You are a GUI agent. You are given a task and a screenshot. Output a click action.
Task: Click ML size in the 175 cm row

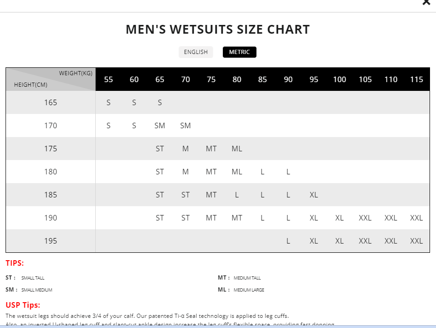pyautogui.click(x=237, y=149)
